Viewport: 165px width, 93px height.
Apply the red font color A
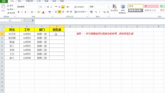43,12
